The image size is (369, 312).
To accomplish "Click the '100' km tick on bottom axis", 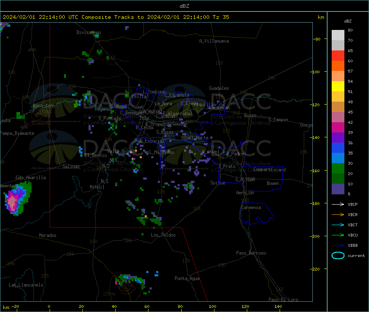I will (x=212, y=306).
